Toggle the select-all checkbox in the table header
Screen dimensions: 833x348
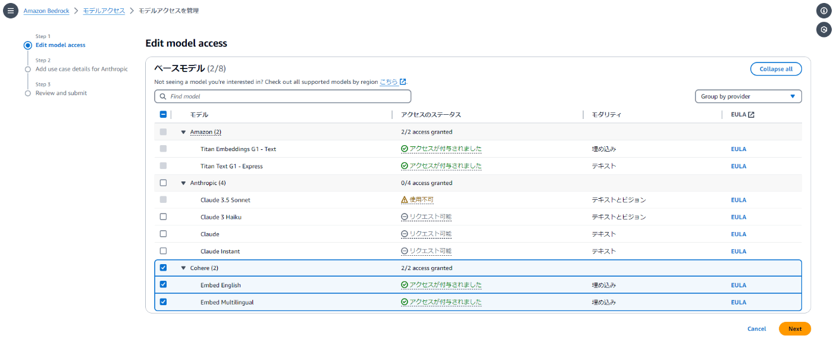(x=163, y=115)
